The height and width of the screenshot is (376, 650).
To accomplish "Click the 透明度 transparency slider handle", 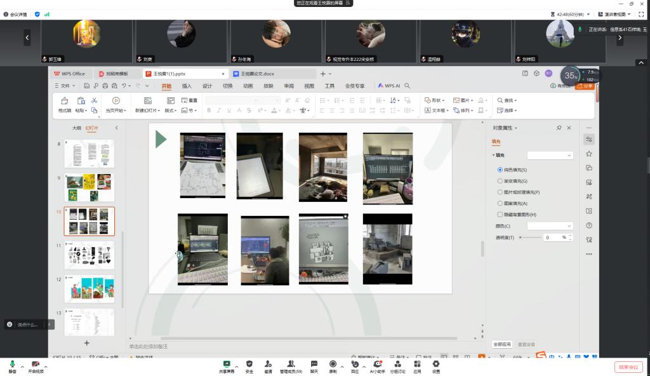I will click(521, 237).
